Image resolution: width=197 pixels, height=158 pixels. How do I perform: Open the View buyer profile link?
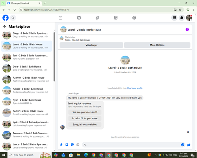(x=135, y=88)
